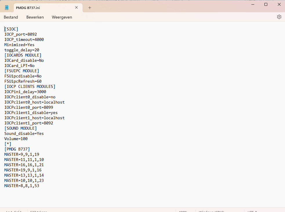Image resolution: width=285 pixels, height=212 pixels.
Task: Click the [FSUIPC MODULE] section header
Action: coord(22,71)
